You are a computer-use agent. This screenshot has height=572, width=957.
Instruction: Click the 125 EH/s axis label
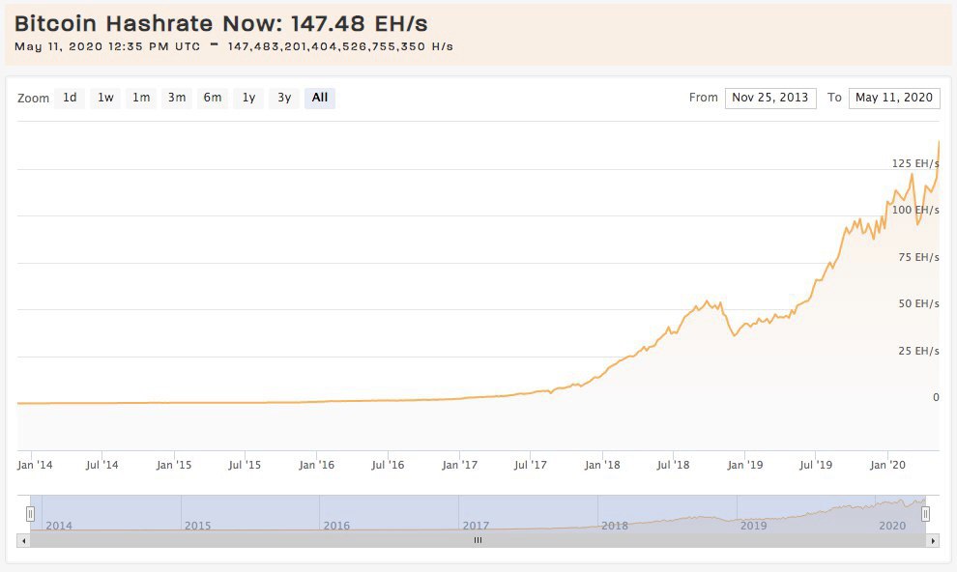(915, 163)
